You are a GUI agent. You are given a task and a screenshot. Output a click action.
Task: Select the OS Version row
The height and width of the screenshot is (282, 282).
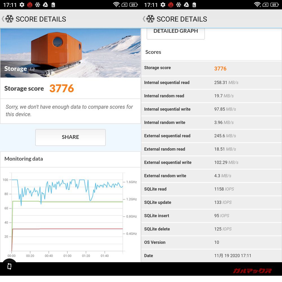coord(211,243)
